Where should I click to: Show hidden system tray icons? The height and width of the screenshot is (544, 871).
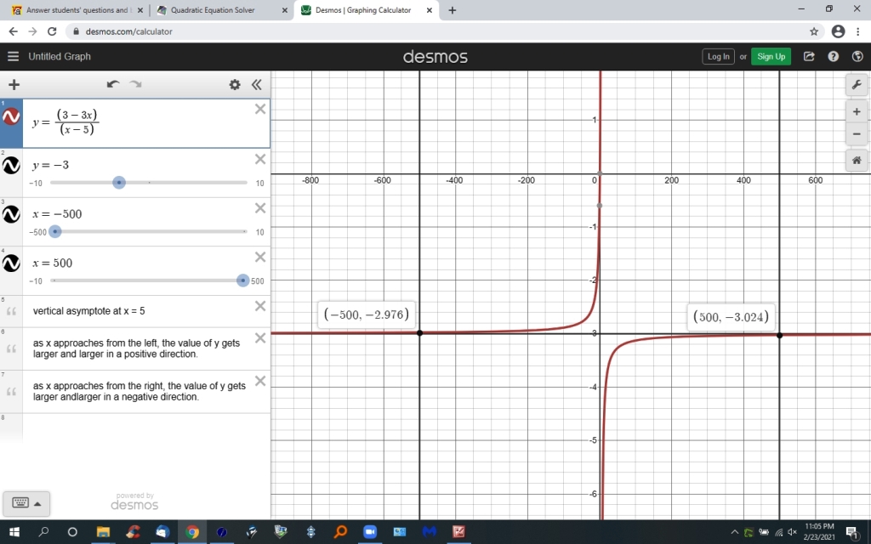click(x=734, y=532)
